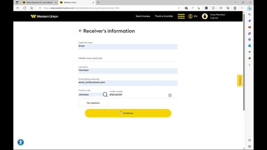Select the No options dropdown message
This screenshot has width=267, height=150.
pos(93,103)
